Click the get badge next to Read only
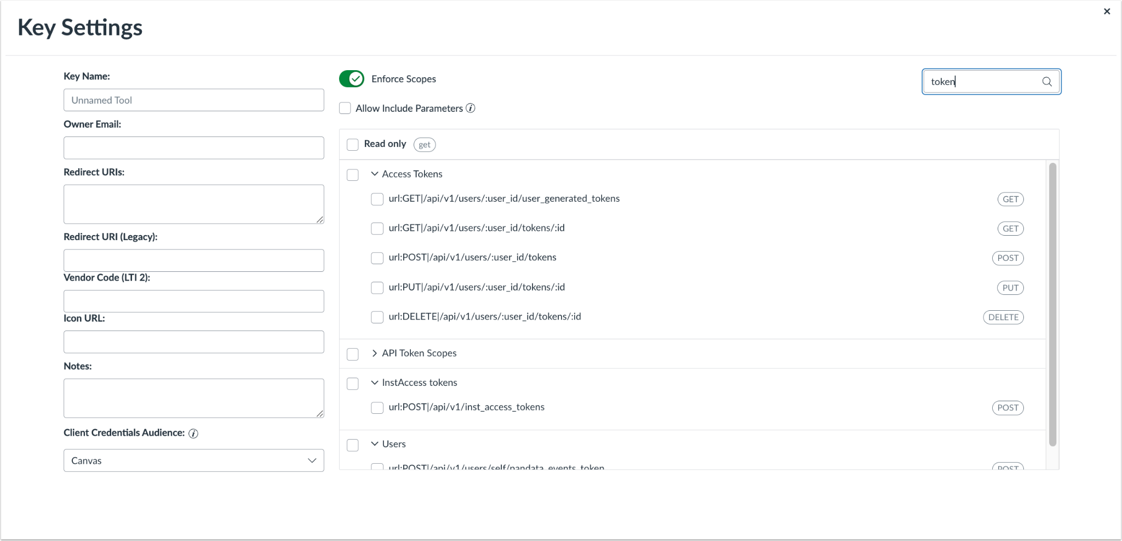 (423, 144)
